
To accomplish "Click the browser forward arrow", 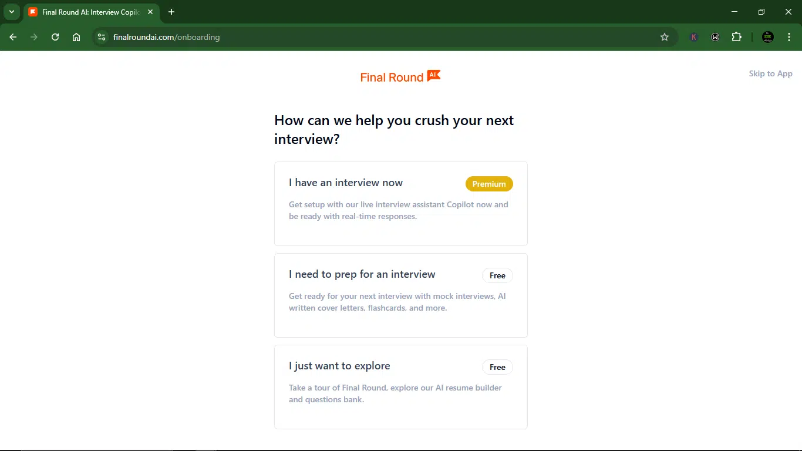I will coord(34,37).
